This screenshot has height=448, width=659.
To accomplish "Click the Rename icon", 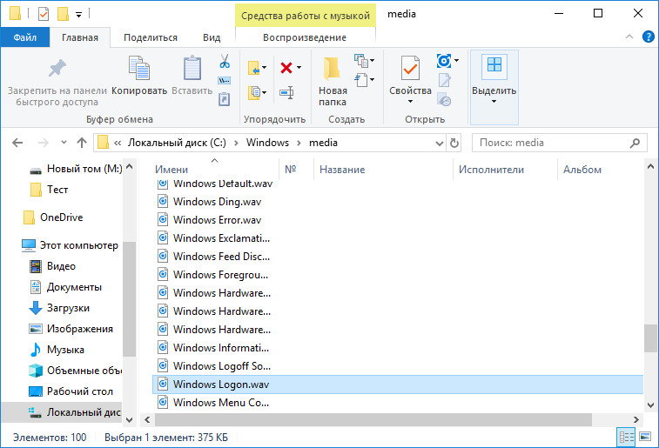I will (286, 92).
